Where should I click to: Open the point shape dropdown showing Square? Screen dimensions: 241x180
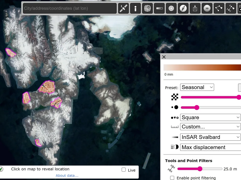(210, 118)
